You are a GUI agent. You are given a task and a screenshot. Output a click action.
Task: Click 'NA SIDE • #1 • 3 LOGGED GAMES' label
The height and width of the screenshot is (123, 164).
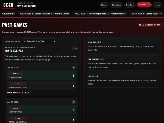[20, 47]
